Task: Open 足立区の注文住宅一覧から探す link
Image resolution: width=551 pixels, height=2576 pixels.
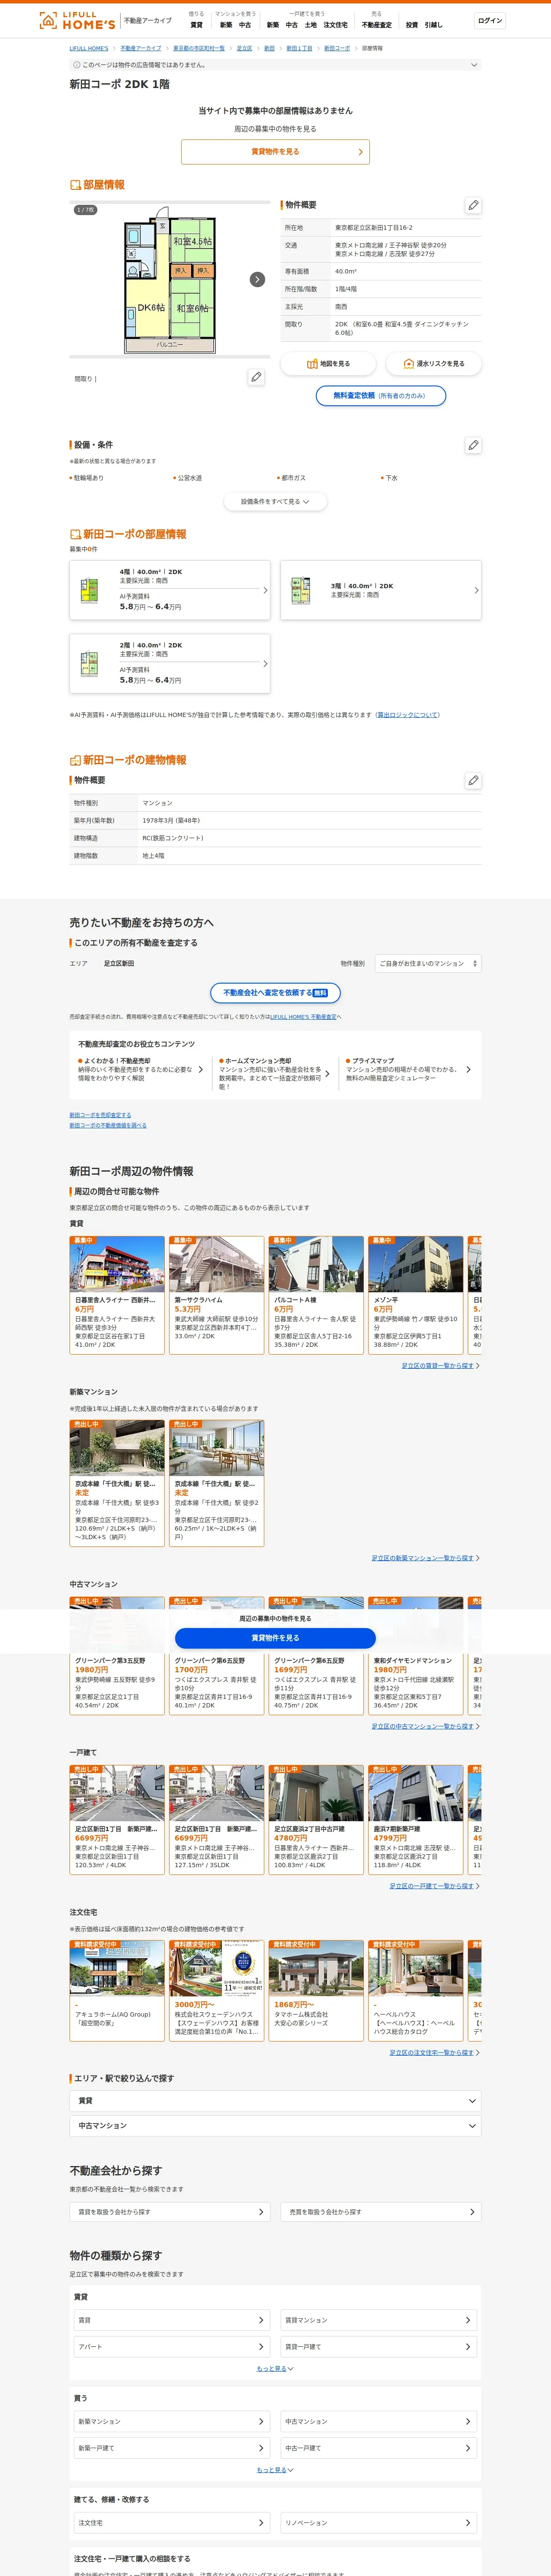Action: [432, 2052]
